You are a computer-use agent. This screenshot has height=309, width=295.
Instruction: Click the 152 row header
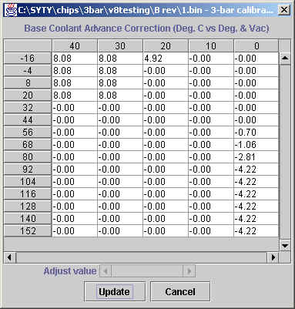tap(28, 230)
